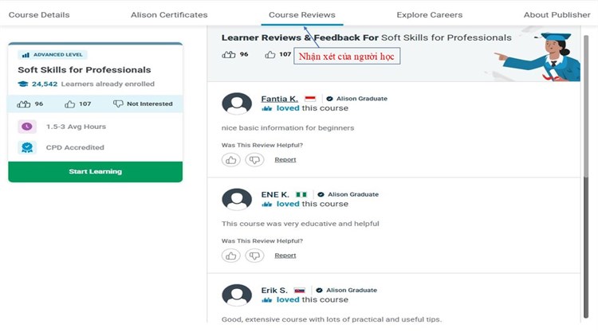Screen dimensions: 598x336
Task: Open the Explore Careers tab
Action: pos(430,15)
